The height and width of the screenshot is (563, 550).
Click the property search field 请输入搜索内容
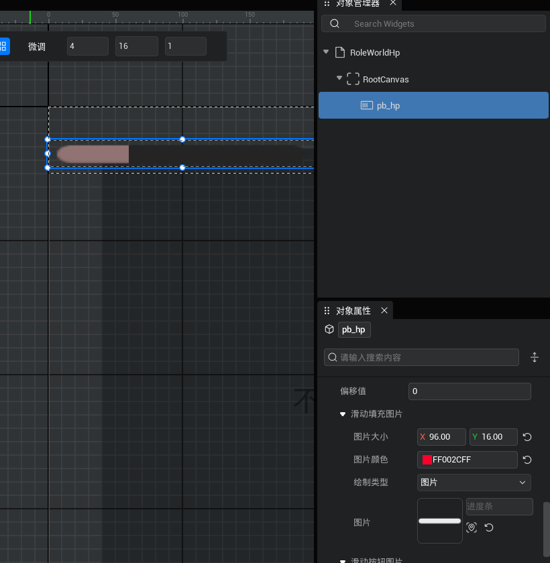pos(421,357)
